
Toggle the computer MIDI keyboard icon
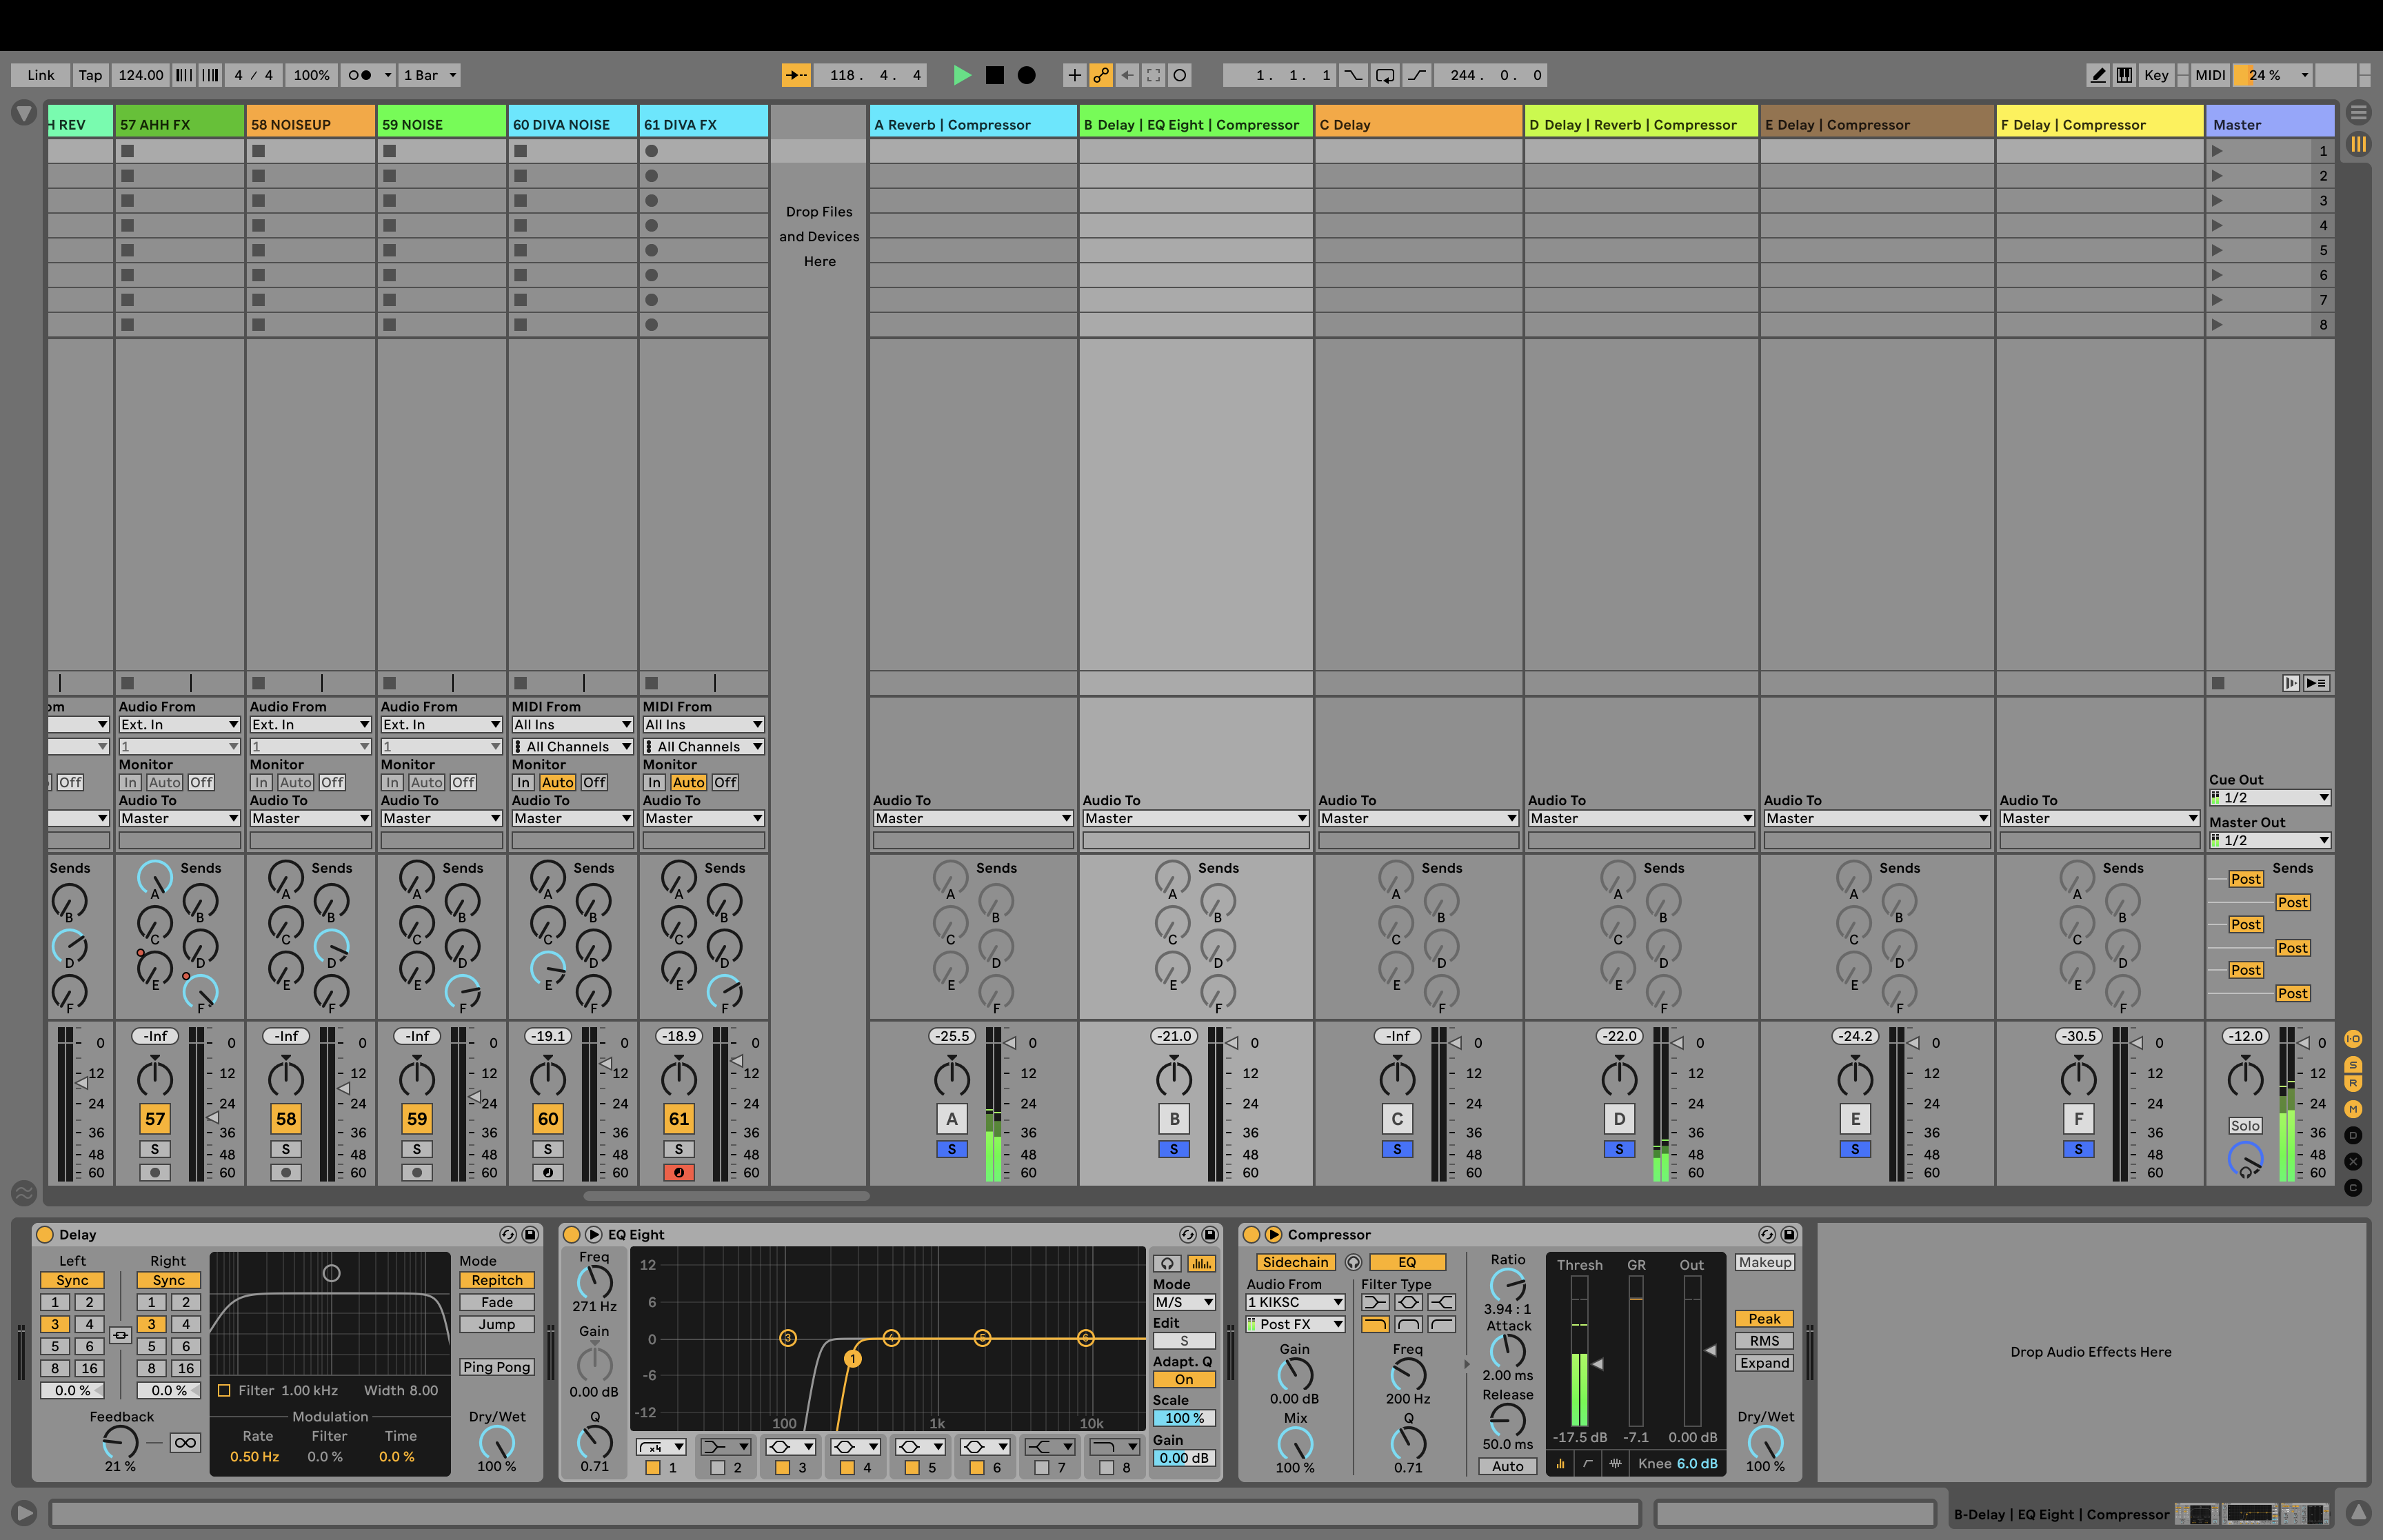tap(2124, 75)
